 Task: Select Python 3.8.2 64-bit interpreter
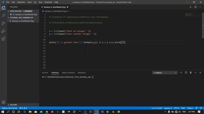[10, 108]
